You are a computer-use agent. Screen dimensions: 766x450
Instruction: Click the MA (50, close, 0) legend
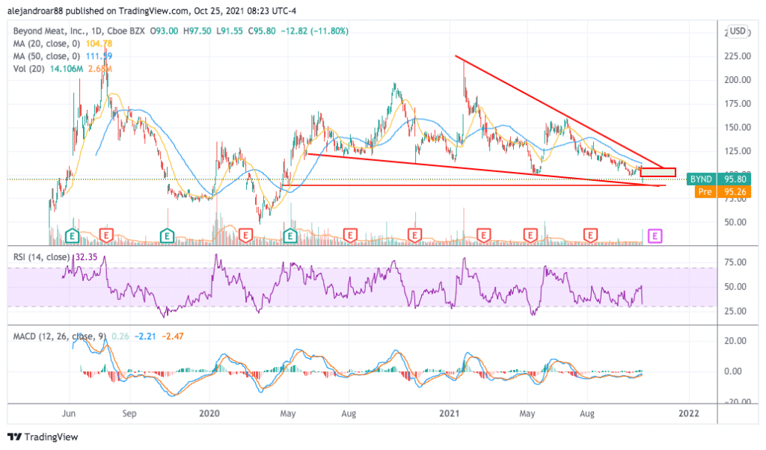click(x=48, y=56)
